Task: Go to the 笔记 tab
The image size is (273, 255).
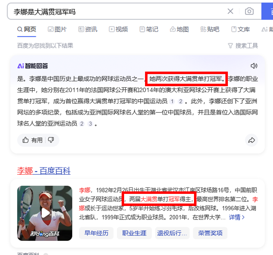Action: [149, 29]
